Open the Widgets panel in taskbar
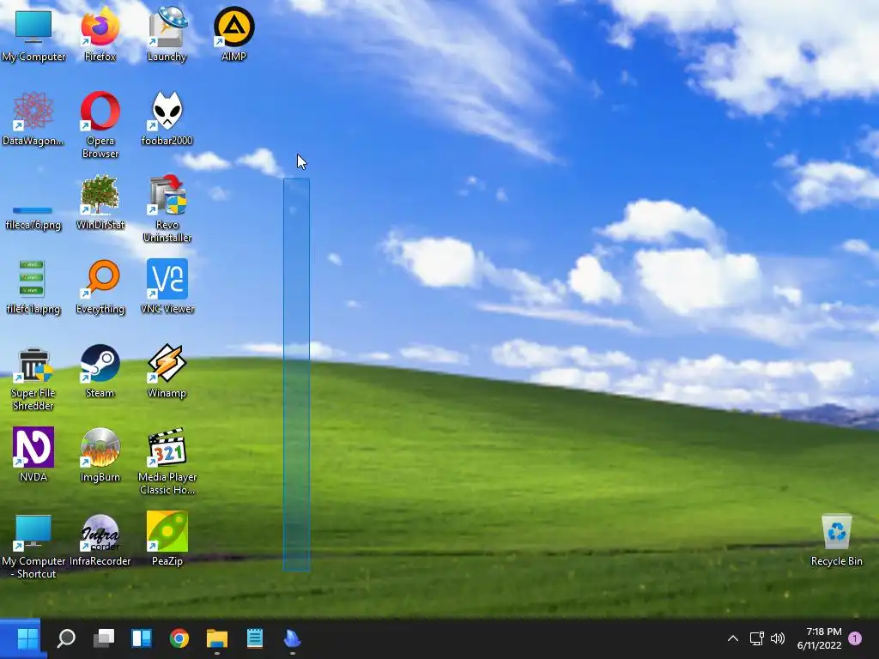 [x=142, y=638]
